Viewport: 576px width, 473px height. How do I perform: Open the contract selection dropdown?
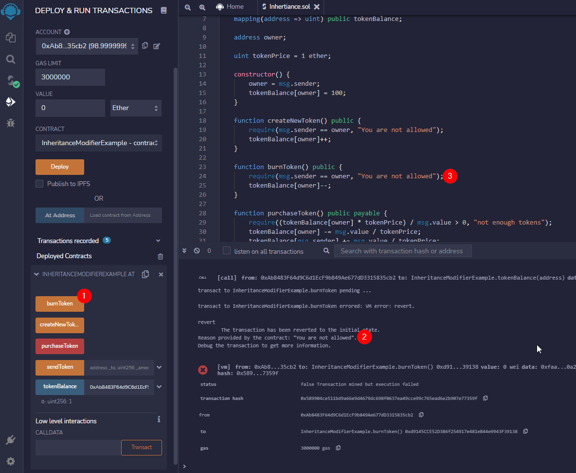coord(99,143)
